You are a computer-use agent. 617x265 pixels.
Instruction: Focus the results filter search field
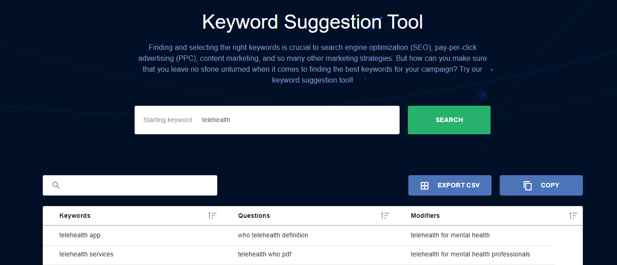tap(136, 185)
